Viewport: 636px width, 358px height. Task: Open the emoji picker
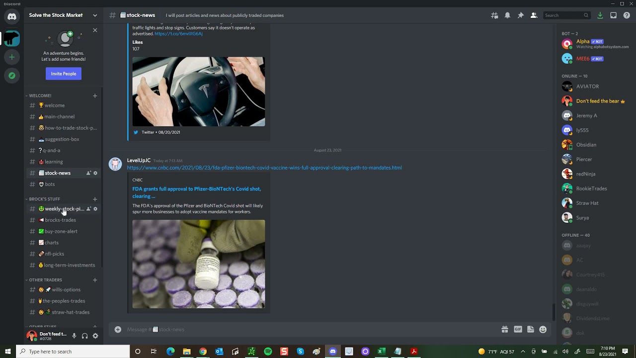pos(543,329)
